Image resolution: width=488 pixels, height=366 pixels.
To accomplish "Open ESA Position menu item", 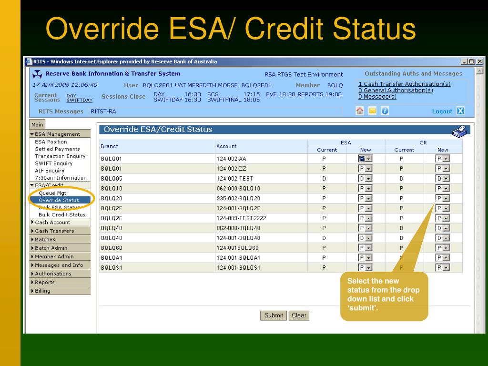I will tap(51, 142).
